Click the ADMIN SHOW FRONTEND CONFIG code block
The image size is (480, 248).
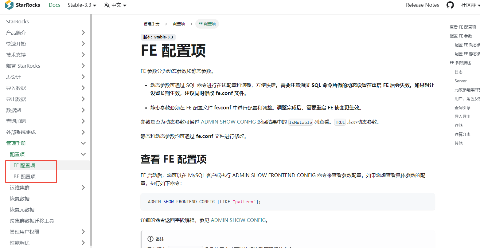tap(288, 202)
